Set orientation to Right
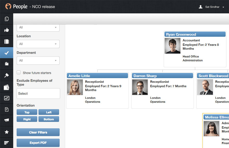Screen dimensions: 229x148 coord(27,119)
